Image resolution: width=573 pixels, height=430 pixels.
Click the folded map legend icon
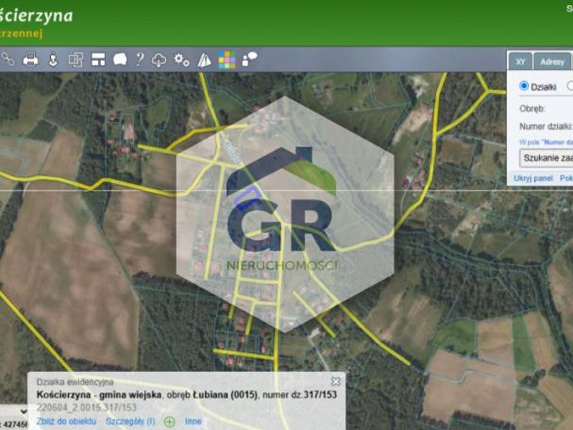204,60
